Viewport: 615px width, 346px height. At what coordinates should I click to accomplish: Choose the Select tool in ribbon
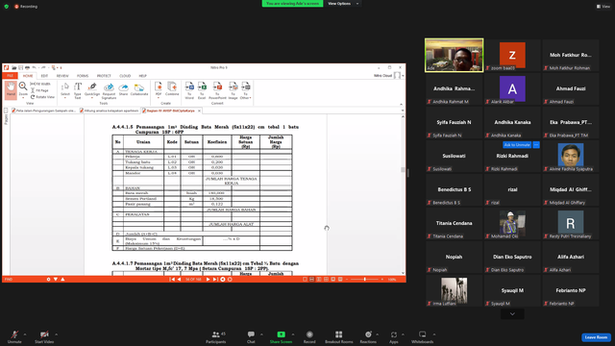pyautogui.click(x=65, y=89)
